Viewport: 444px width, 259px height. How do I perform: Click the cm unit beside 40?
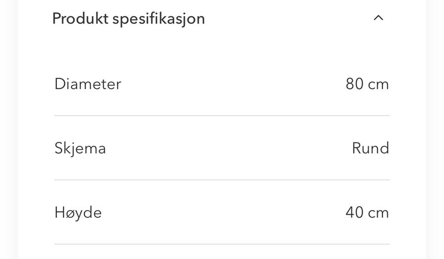coord(378,213)
